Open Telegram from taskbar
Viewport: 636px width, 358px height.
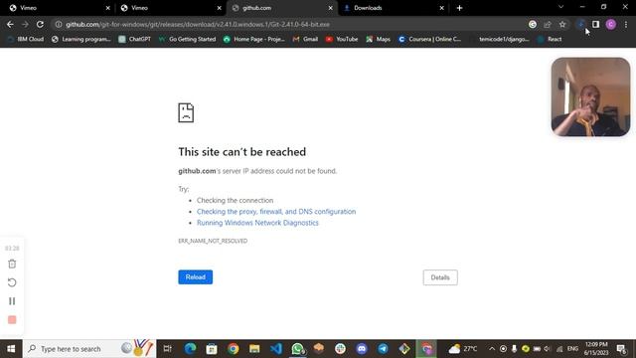coord(383,349)
